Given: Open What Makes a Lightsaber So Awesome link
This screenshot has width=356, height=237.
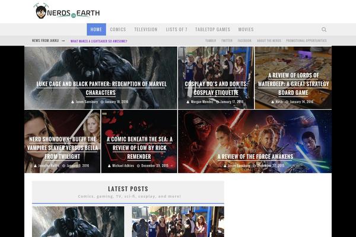Looking at the screenshot, I should [98, 41].
